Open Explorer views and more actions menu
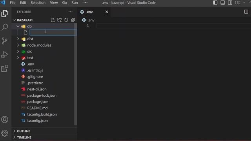The image size is (251, 141). click(71, 12)
